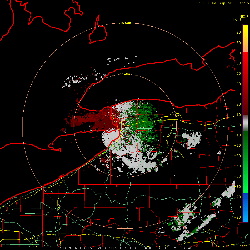Click the NEXR label above the scale
Viewport: 250px width, 250px height.
[x=244, y=17]
